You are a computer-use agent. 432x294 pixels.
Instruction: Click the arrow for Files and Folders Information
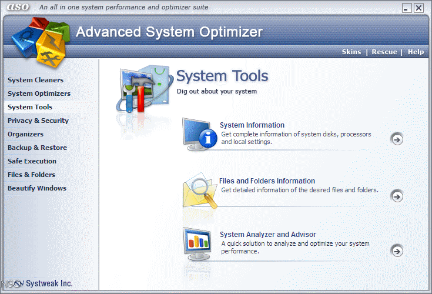point(397,196)
